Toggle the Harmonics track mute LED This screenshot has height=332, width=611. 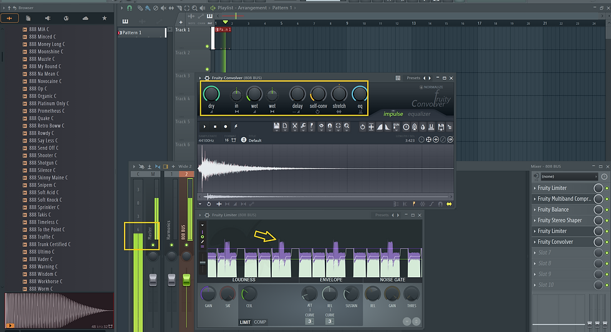(171, 245)
